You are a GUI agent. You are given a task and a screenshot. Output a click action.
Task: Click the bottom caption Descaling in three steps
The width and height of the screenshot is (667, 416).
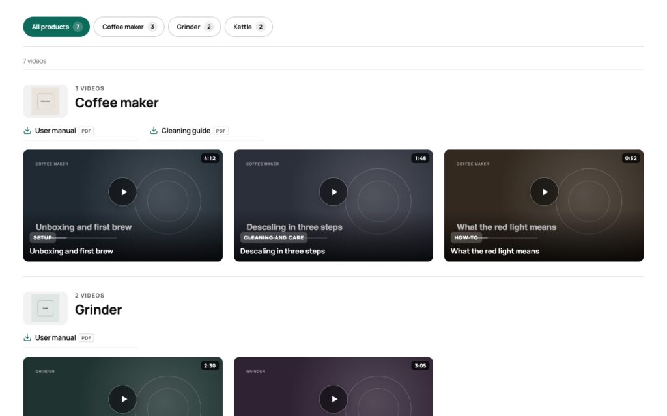(283, 252)
